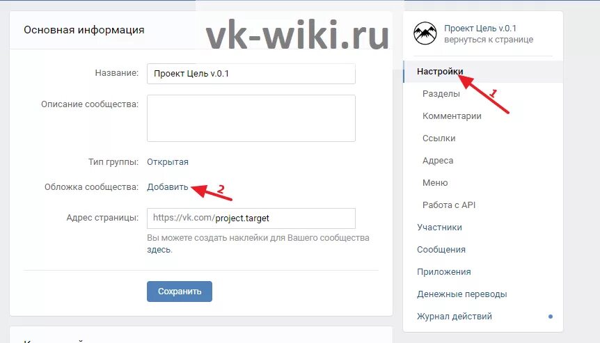Click the community mountain logo avatar
Screen dimensions: 600x343
(425, 33)
